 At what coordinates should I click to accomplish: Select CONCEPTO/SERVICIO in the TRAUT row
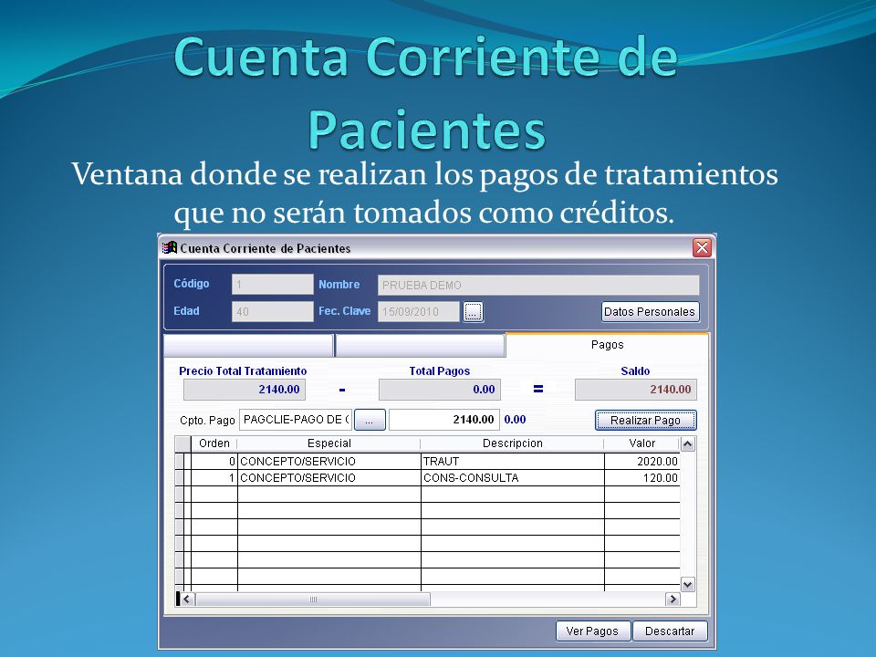click(x=329, y=462)
